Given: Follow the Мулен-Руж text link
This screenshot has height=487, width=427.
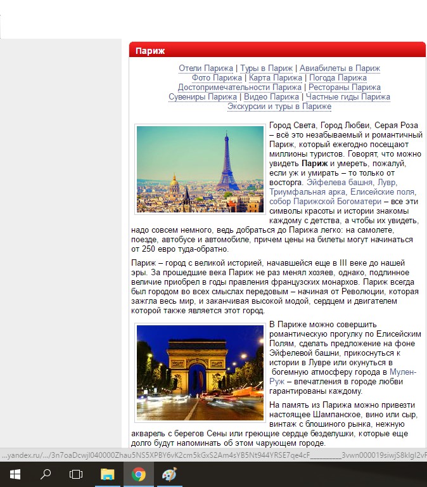Looking at the screenshot, I should tap(403, 372).
